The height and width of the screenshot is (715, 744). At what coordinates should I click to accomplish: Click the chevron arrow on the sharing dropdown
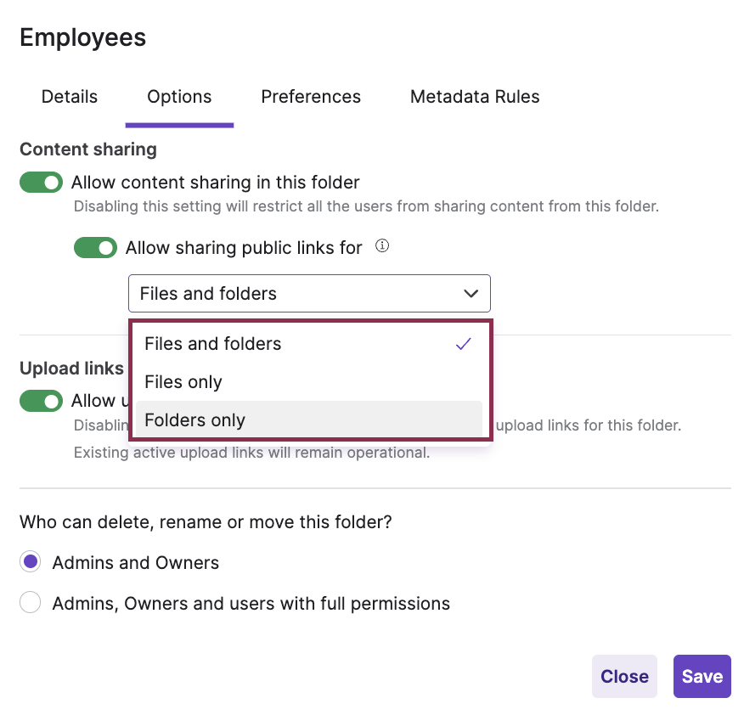[471, 294]
